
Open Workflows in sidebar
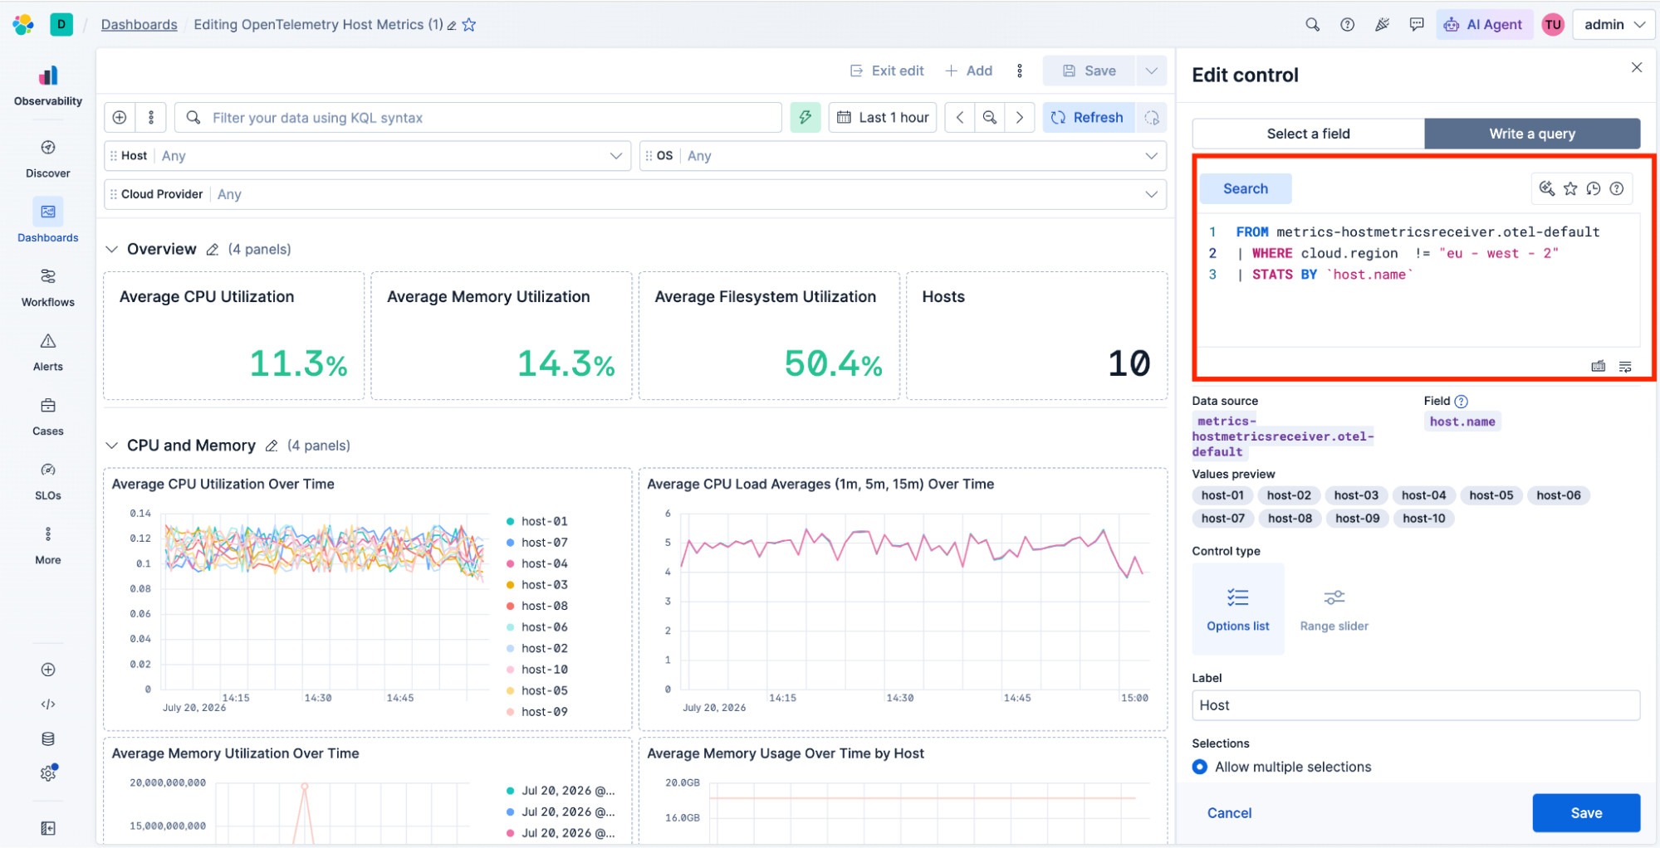tap(48, 288)
